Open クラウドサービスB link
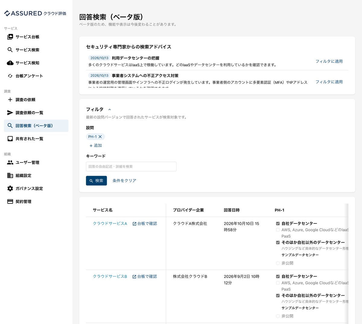Screen dimensions: 362x324 [x=110, y=276]
